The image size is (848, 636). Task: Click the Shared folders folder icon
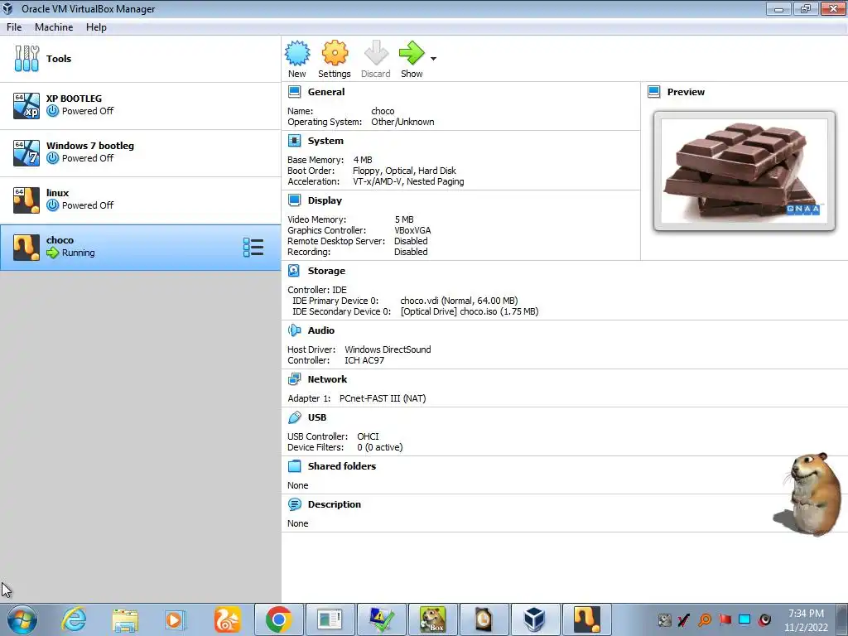coord(294,466)
